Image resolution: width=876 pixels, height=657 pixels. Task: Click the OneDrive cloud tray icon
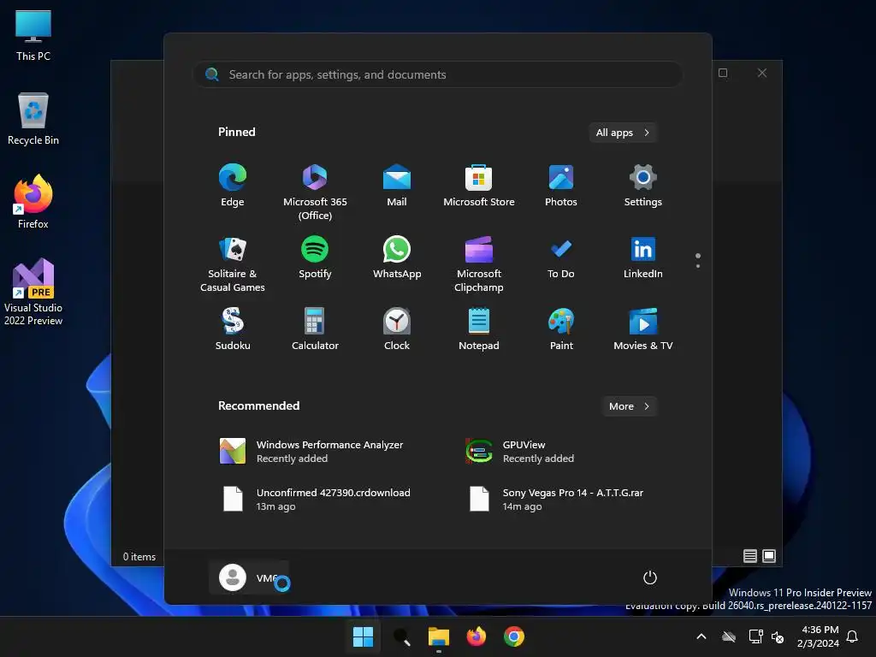pyautogui.click(x=729, y=636)
